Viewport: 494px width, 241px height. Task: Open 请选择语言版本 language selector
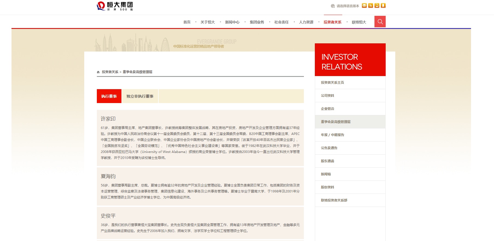(x=348, y=6)
